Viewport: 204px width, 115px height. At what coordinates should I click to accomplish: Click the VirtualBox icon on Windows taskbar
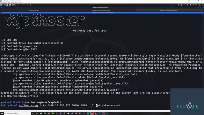pyautogui.click(x=99, y=113)
